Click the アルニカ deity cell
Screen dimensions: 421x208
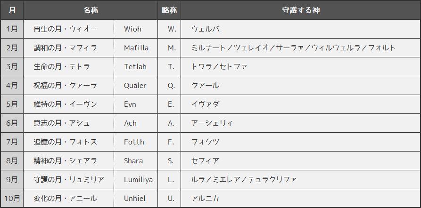[x=205, y=199]
